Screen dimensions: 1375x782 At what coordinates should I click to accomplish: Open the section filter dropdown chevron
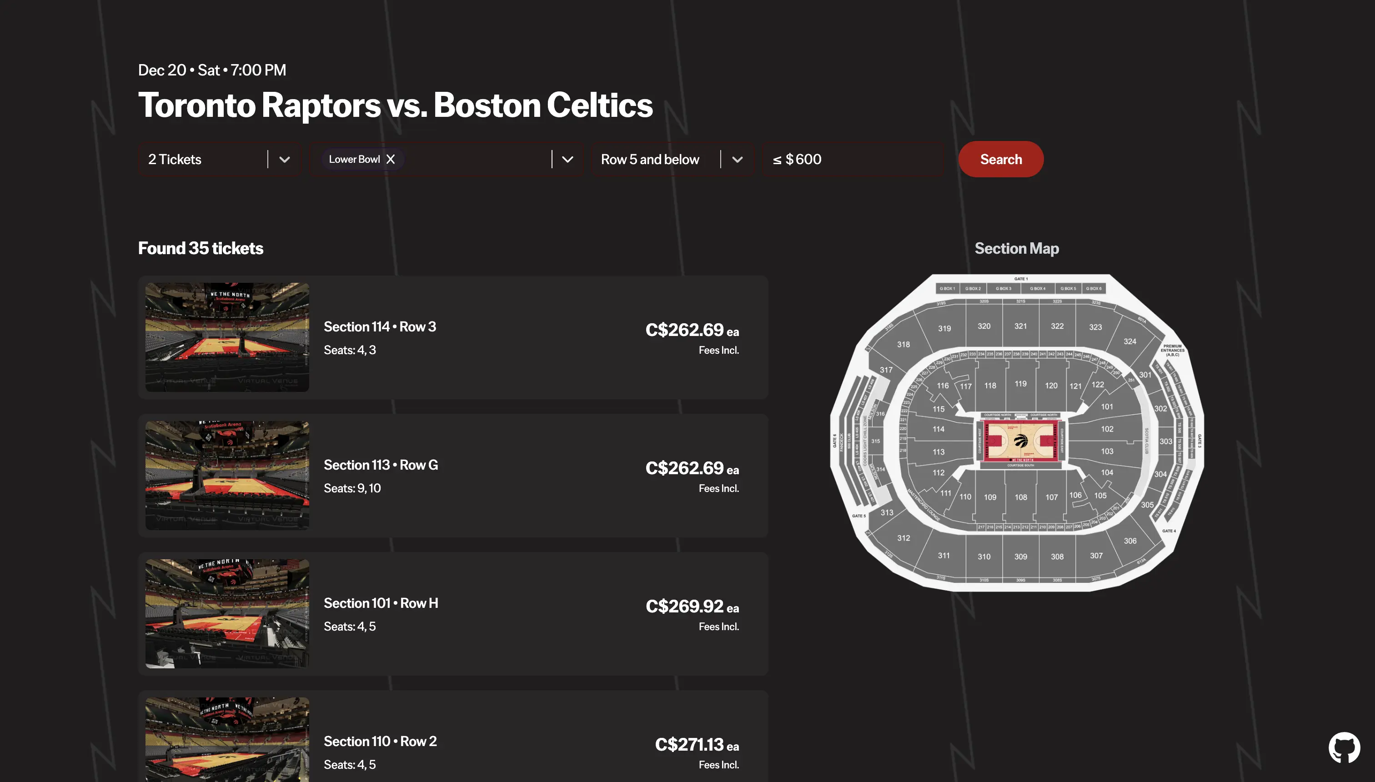567,160
